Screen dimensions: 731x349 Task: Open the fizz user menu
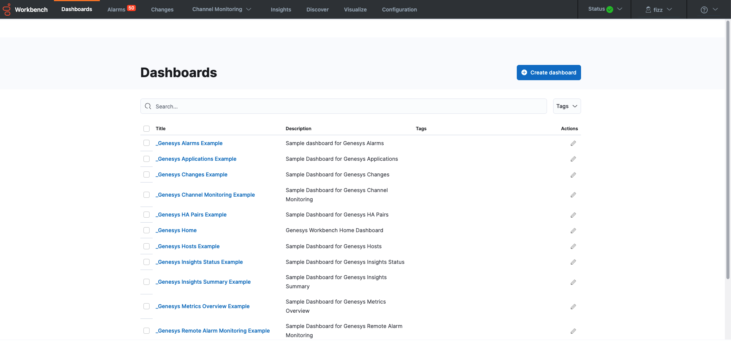[x=659, y=10]
